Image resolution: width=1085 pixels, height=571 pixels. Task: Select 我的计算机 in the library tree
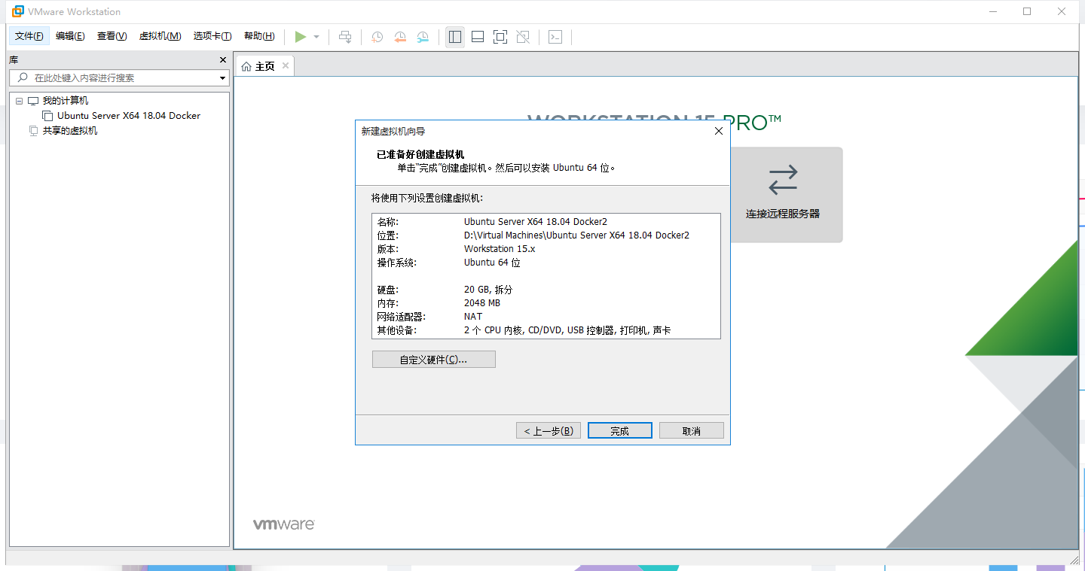coord(65,101)
